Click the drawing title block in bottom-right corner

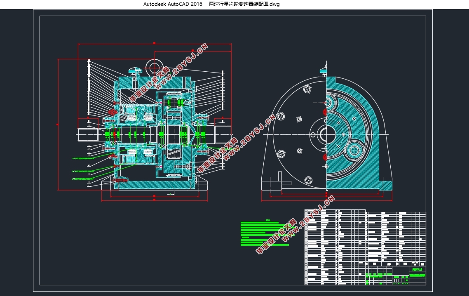(x=396, y=275)
